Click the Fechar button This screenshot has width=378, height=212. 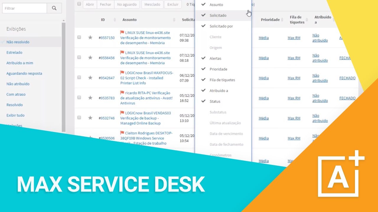click(x=106, y=4)
